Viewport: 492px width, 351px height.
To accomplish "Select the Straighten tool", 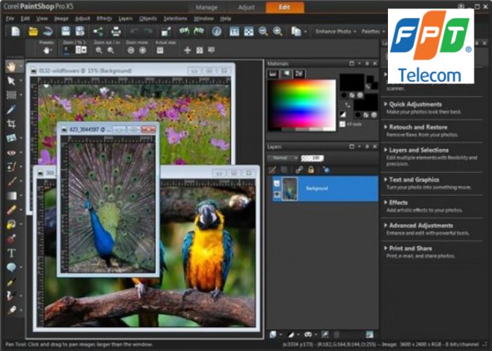I will click(11, 138).
